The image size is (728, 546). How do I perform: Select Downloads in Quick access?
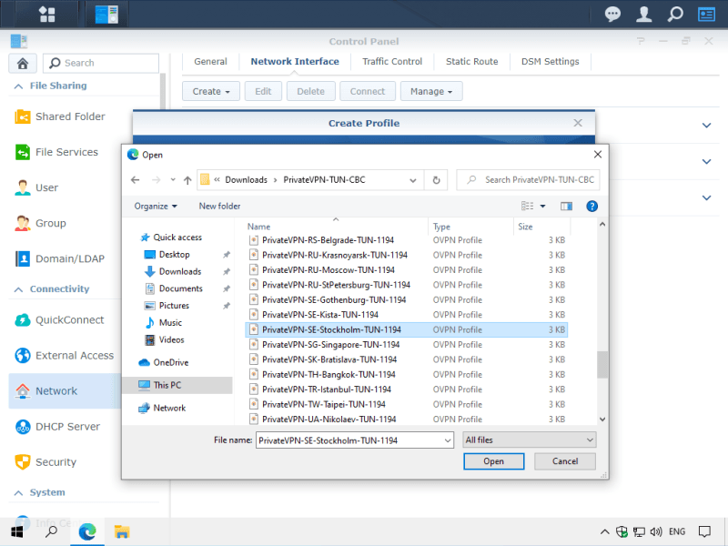179,271
